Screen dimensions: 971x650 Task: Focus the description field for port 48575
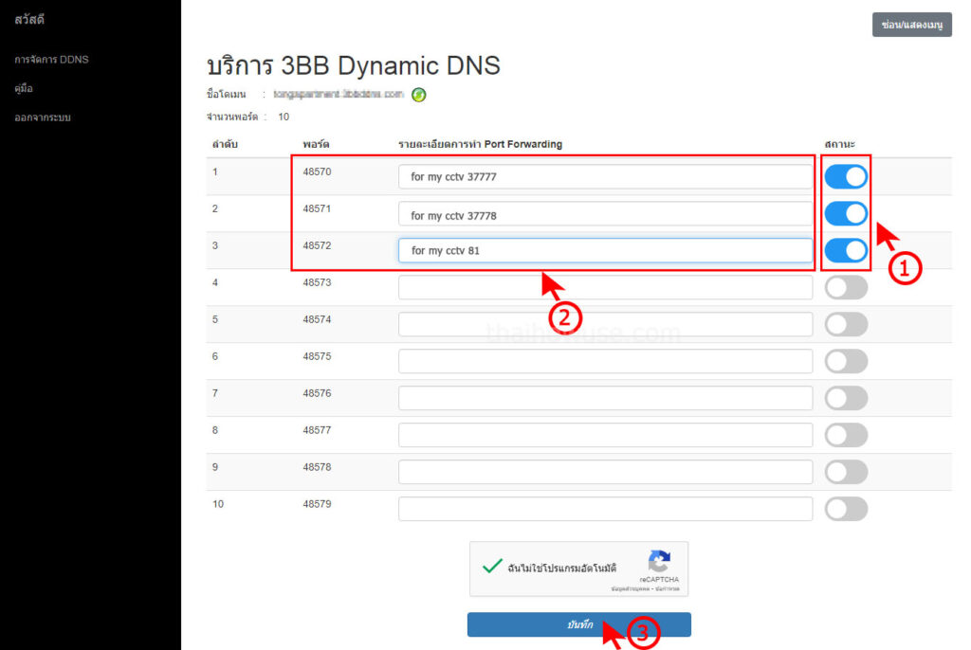point(605,362)
